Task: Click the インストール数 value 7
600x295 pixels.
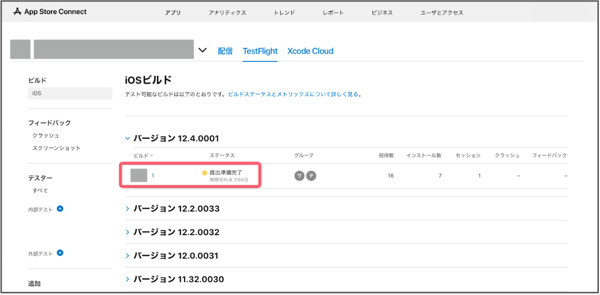Action: tap(440, 175)
